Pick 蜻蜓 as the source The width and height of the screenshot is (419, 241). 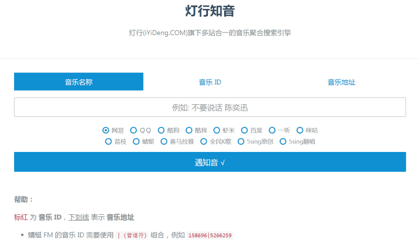tap(136, 141)
